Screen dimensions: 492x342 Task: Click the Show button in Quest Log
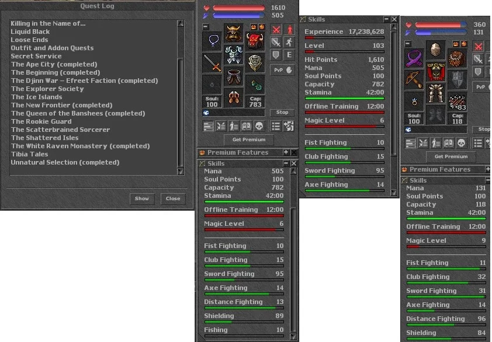point(142,199)
